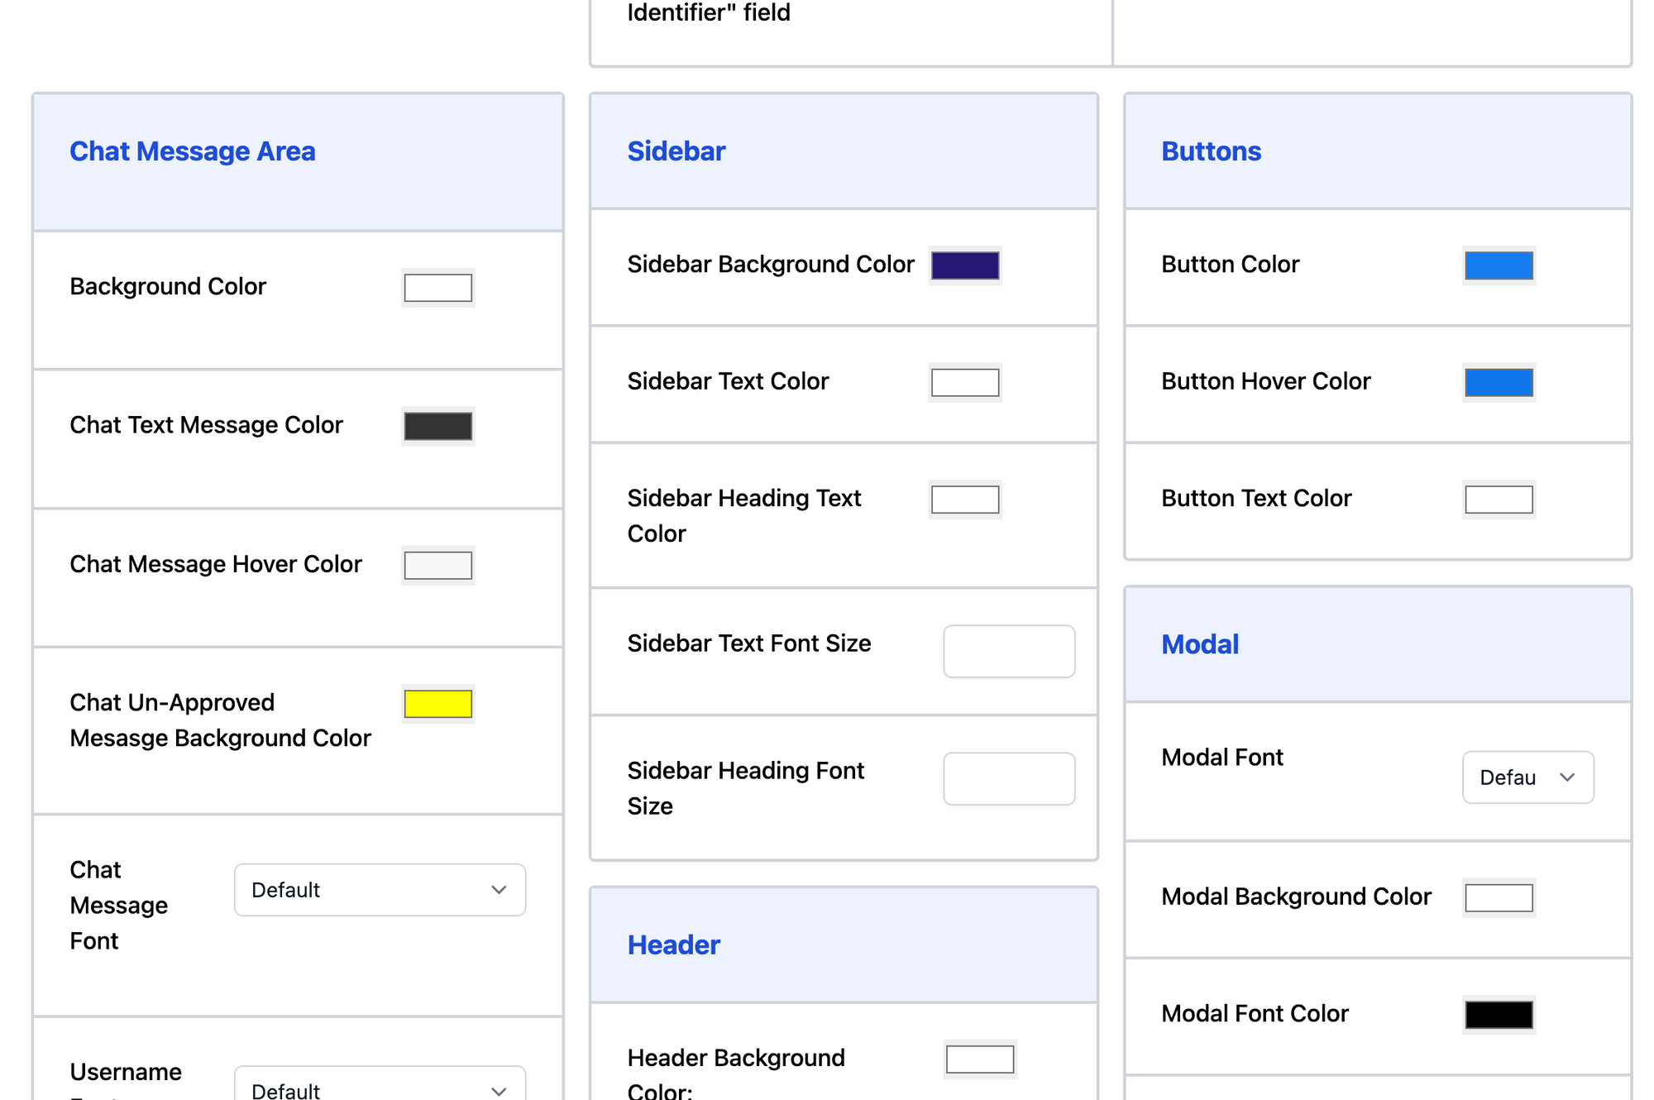Focus the Sidebar Text Font Size field
Viewport: 1654px width, 1100px height.
(x=1009, y=652)
